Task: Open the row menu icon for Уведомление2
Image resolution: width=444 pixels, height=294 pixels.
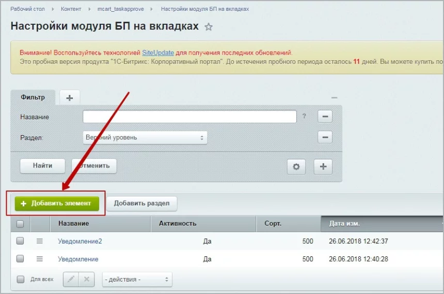Action: coord(39,241)
